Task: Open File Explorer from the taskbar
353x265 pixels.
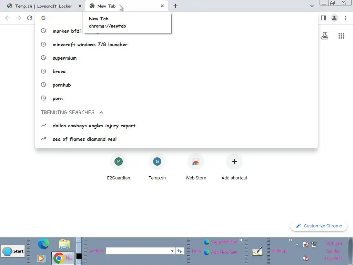Action: pyautogui.click(x=64, y=244)
